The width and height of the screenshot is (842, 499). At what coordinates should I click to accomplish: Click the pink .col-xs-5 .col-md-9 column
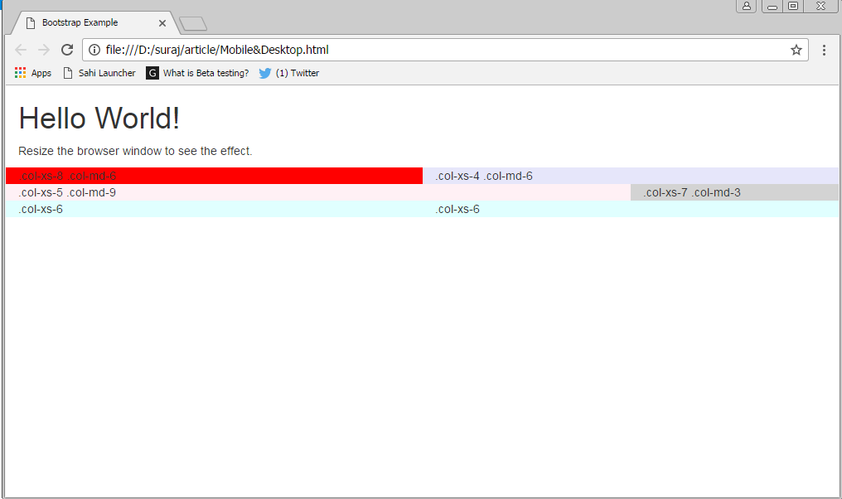click(318, 192)
